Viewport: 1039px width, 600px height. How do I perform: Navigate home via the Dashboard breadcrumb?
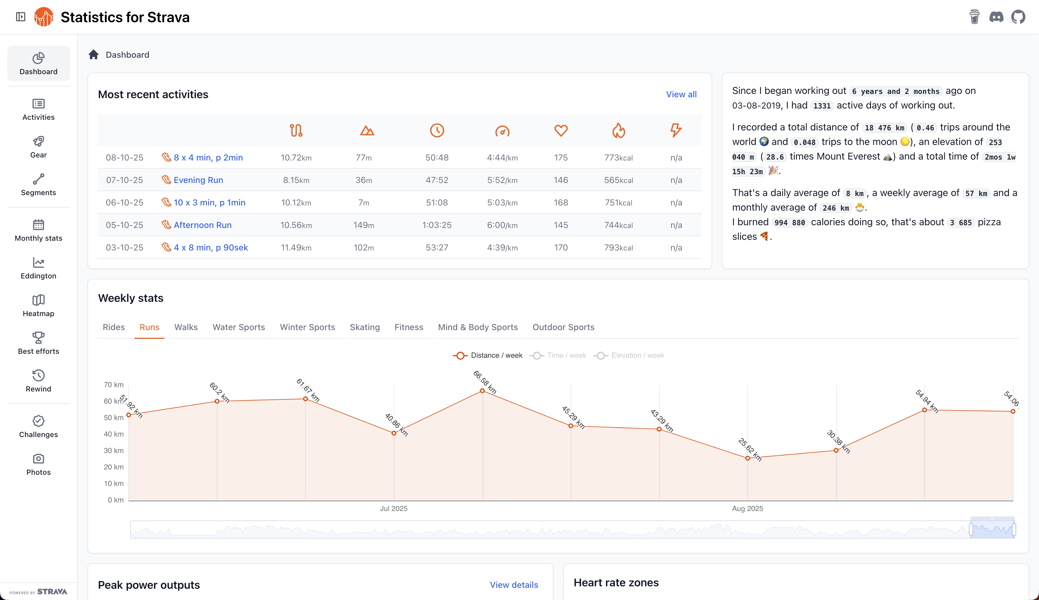click(127, 54)
